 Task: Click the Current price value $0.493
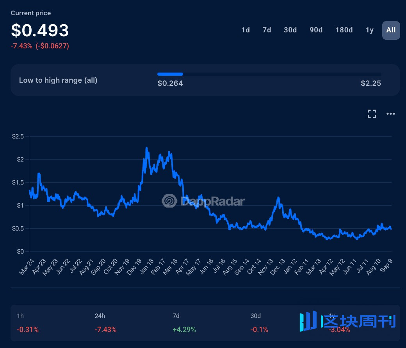[x=40, y=30]
